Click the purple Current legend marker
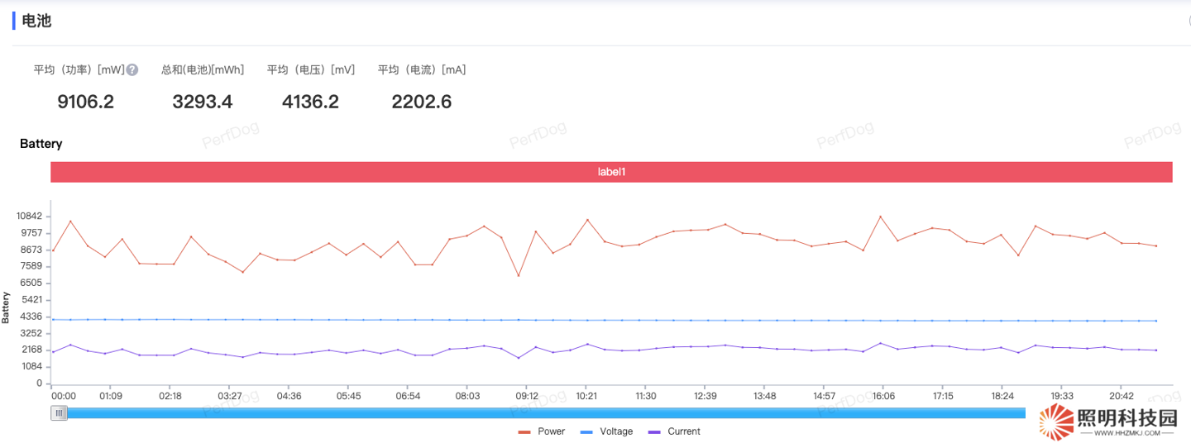This screenshot has width=1191, height=443. pos(654,431)
